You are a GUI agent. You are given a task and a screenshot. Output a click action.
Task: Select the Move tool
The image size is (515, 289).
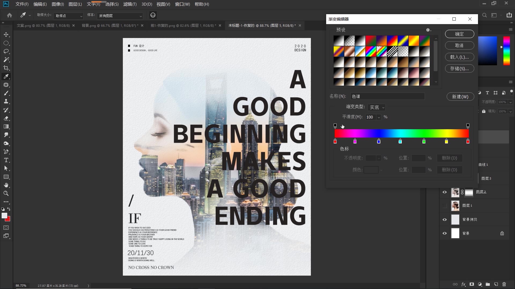tap(6, 35)
